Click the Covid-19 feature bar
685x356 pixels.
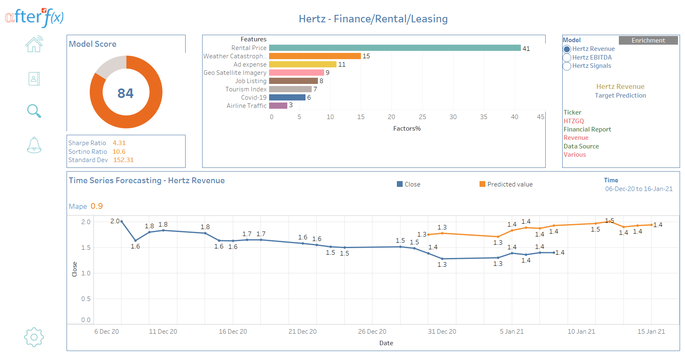click(287, 98)
